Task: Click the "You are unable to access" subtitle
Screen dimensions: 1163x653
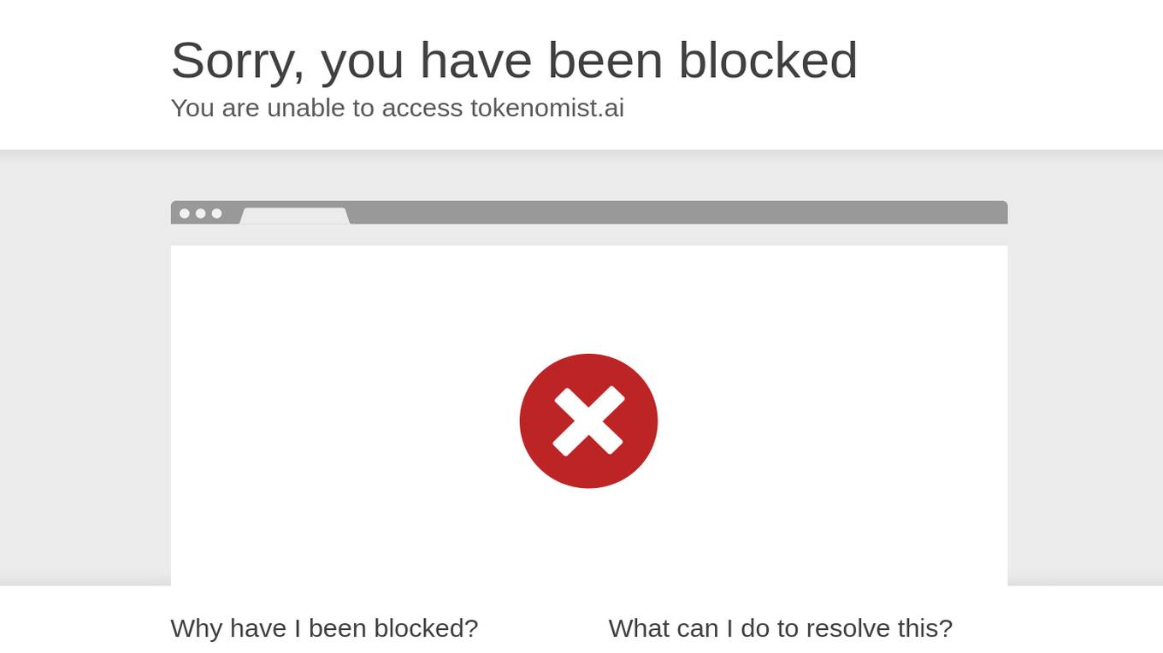Action: click(317, 108)
